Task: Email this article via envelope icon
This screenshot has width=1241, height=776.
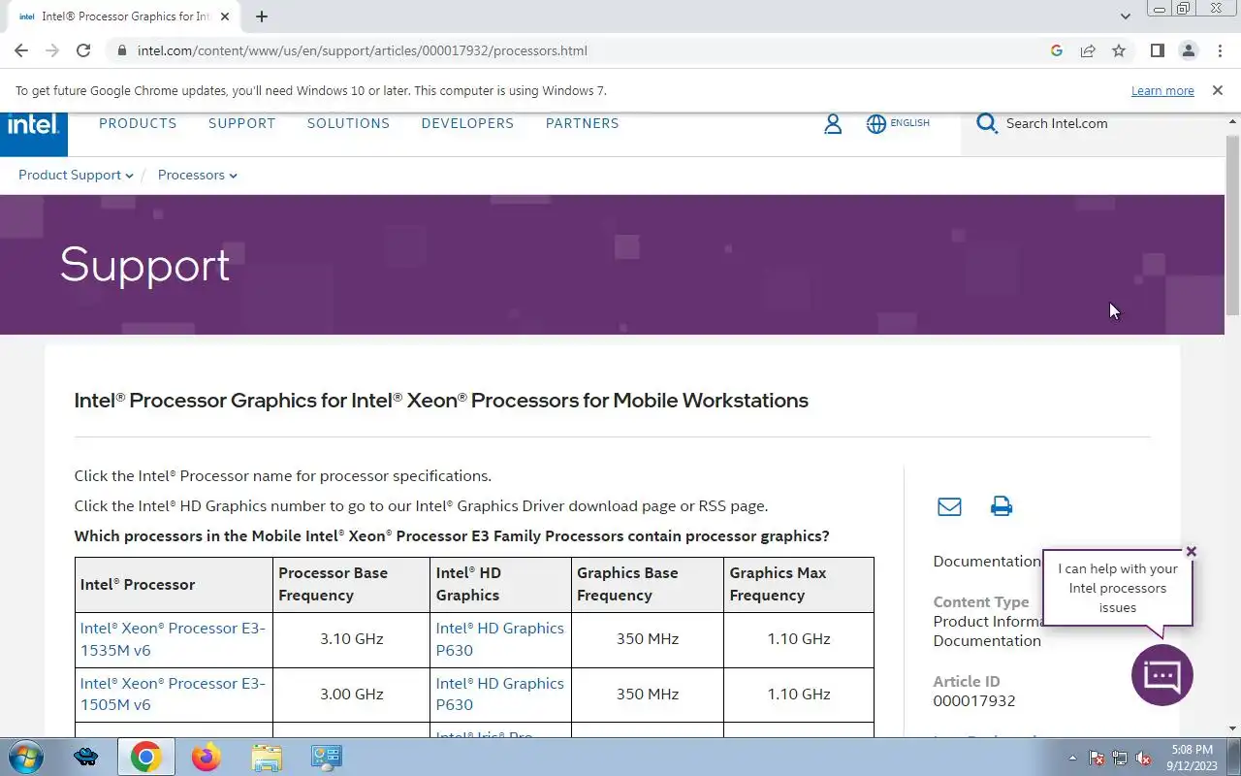Action: 949,506
